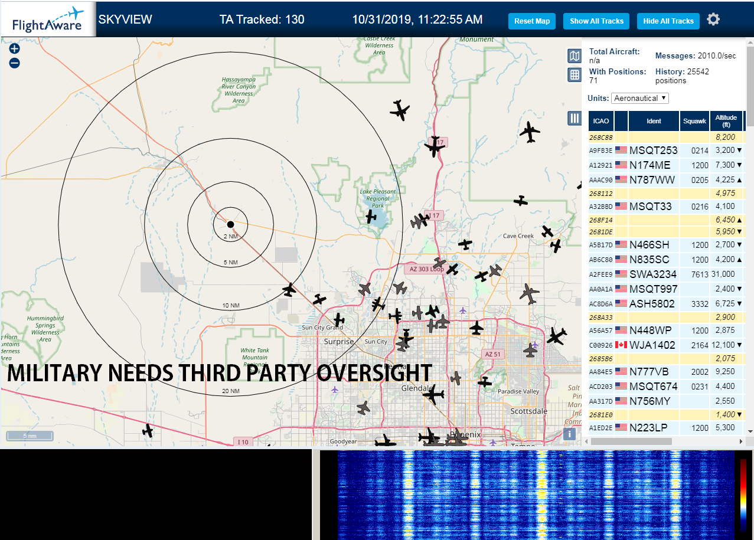Click the waterfall color intensity scale bar
Screen dimensions: 754x540
pos(743,495)
